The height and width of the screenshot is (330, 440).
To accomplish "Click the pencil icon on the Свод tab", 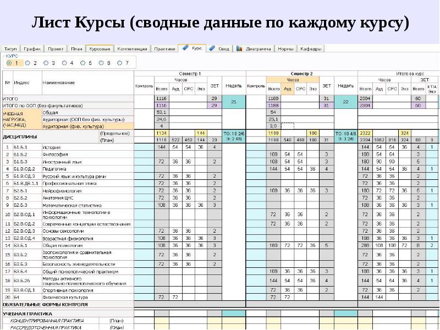I will [213, 48].
